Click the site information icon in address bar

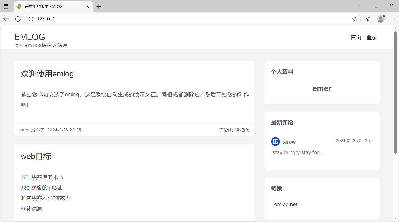tap(31, 19)
